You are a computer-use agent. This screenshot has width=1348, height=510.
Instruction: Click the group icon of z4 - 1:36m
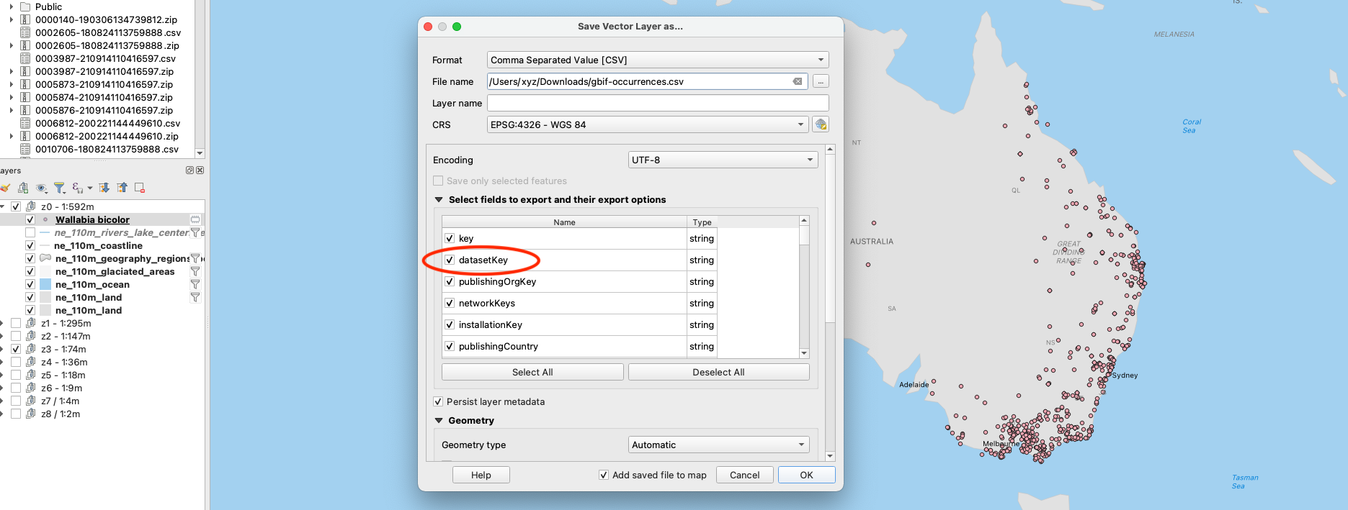click(30, 362)
